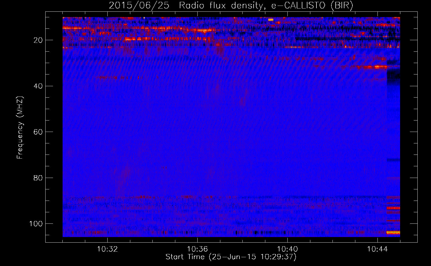Click the 10:44 time tick label
Screen dimensions: 431x266
pos(377,249)
